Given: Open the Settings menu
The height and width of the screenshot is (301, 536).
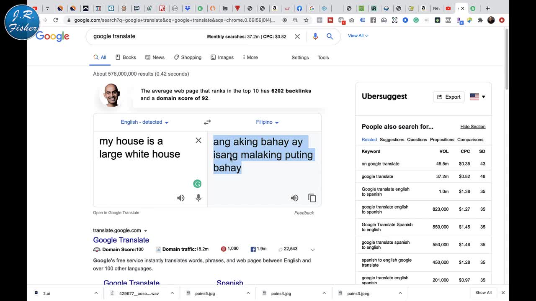Looking at the screenshot, I should (x=300, y=58).
